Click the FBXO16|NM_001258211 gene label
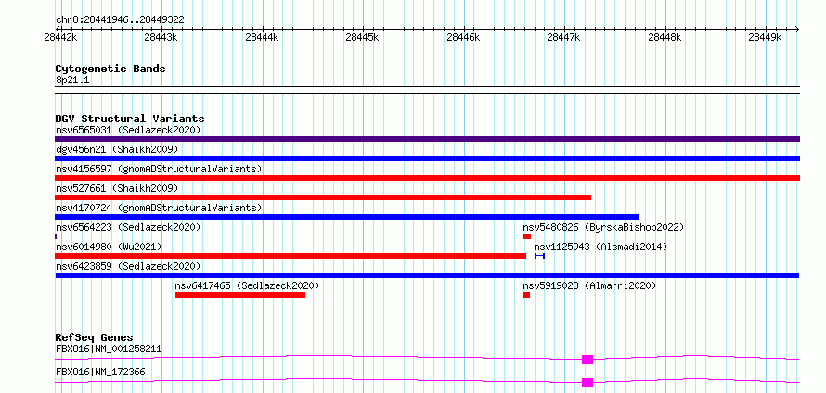826x393 pixels. point(109,349)
